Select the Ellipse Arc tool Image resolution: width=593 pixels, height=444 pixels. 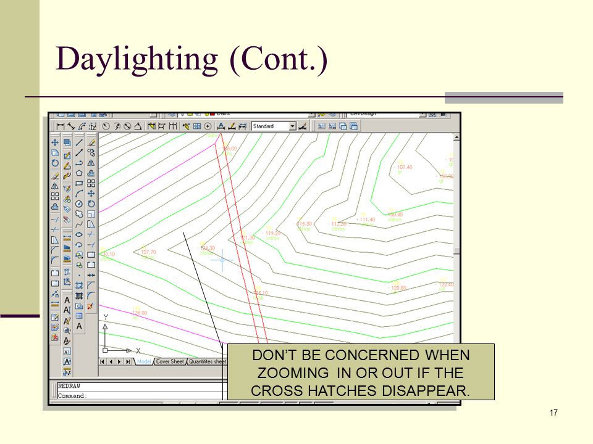tap(79, 245)
